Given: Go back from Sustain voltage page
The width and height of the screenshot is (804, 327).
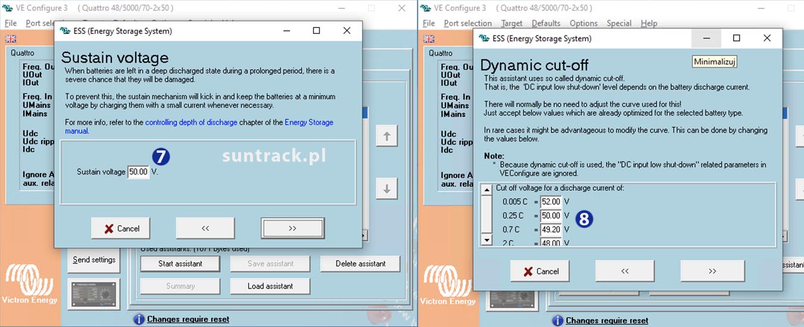Looking at the screenshot, I should (x=205, y=228).
